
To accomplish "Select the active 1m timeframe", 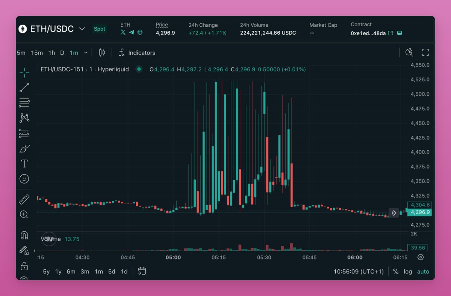I will (x=74, y=53).
